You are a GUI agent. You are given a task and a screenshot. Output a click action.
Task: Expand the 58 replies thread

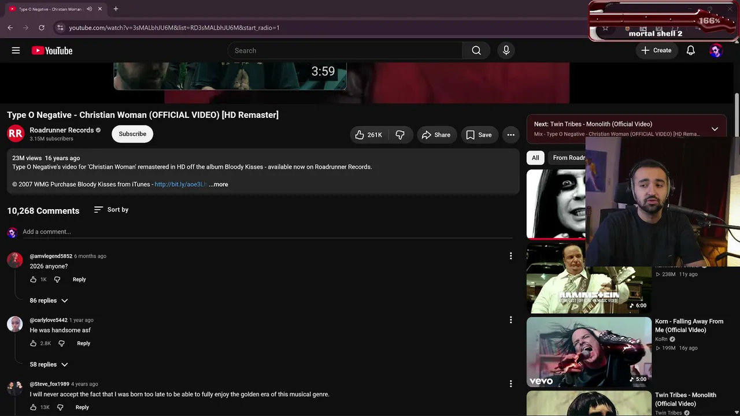(x=49, y=365)
